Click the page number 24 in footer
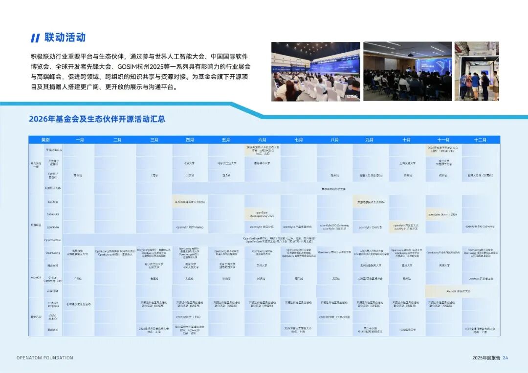Screen dimensions: 528x373 [506, 358]
